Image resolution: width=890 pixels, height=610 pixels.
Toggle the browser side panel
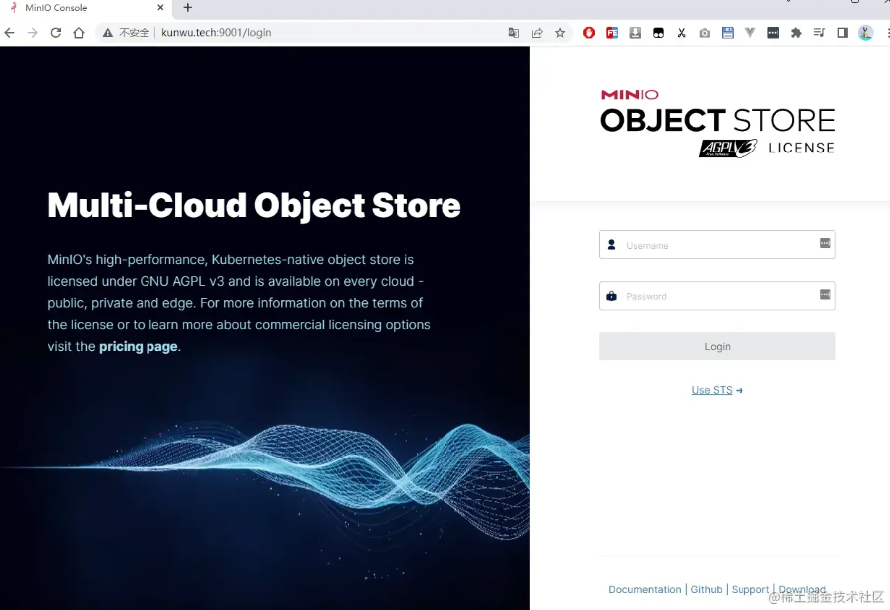click(842, 33)
